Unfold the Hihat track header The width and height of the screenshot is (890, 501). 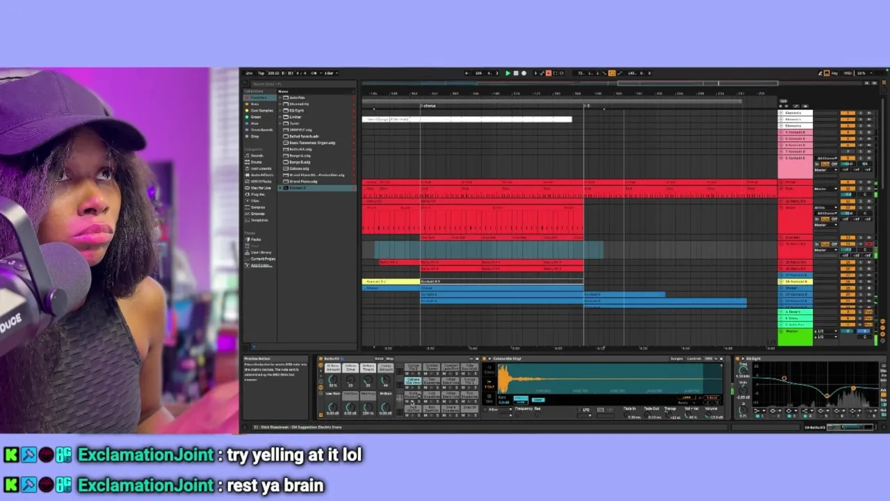781,182
